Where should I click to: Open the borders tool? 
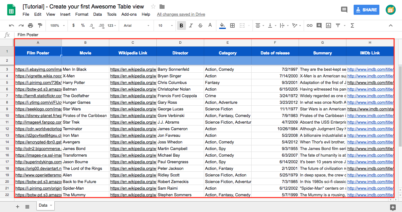(x=232, y=25)
